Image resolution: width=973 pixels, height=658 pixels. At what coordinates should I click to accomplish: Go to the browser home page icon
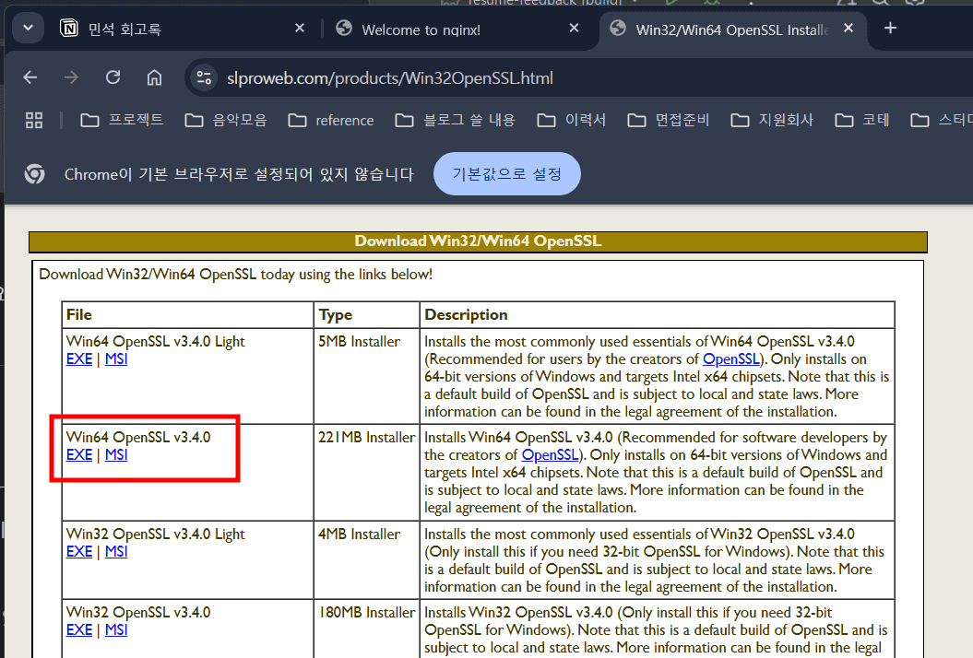pos(154,77)
